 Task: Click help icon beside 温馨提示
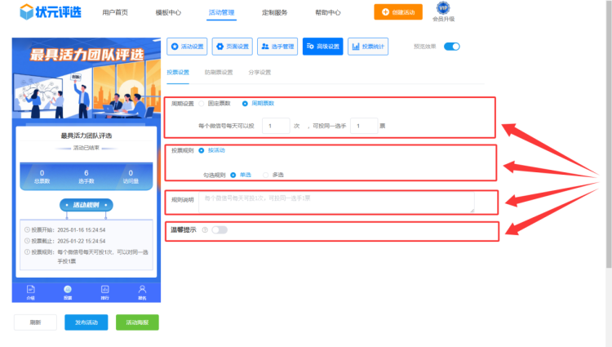click(x=204, y=230)
